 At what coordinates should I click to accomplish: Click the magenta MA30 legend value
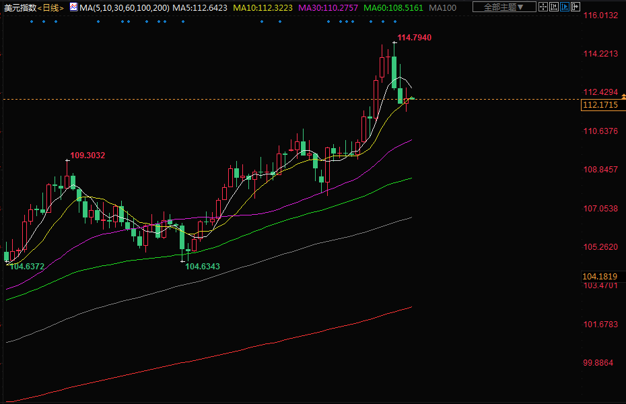[x=328, y=8]
